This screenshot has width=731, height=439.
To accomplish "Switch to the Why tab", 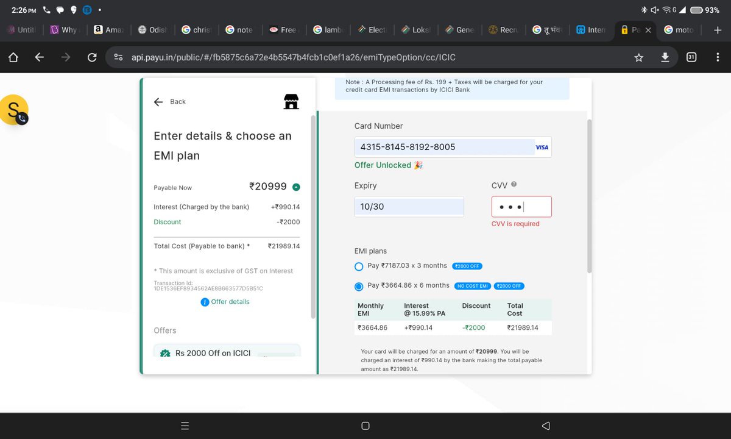I will coord(65,29).
